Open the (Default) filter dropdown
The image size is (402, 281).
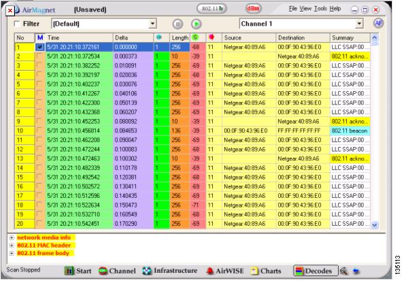(x=152, y=24)
